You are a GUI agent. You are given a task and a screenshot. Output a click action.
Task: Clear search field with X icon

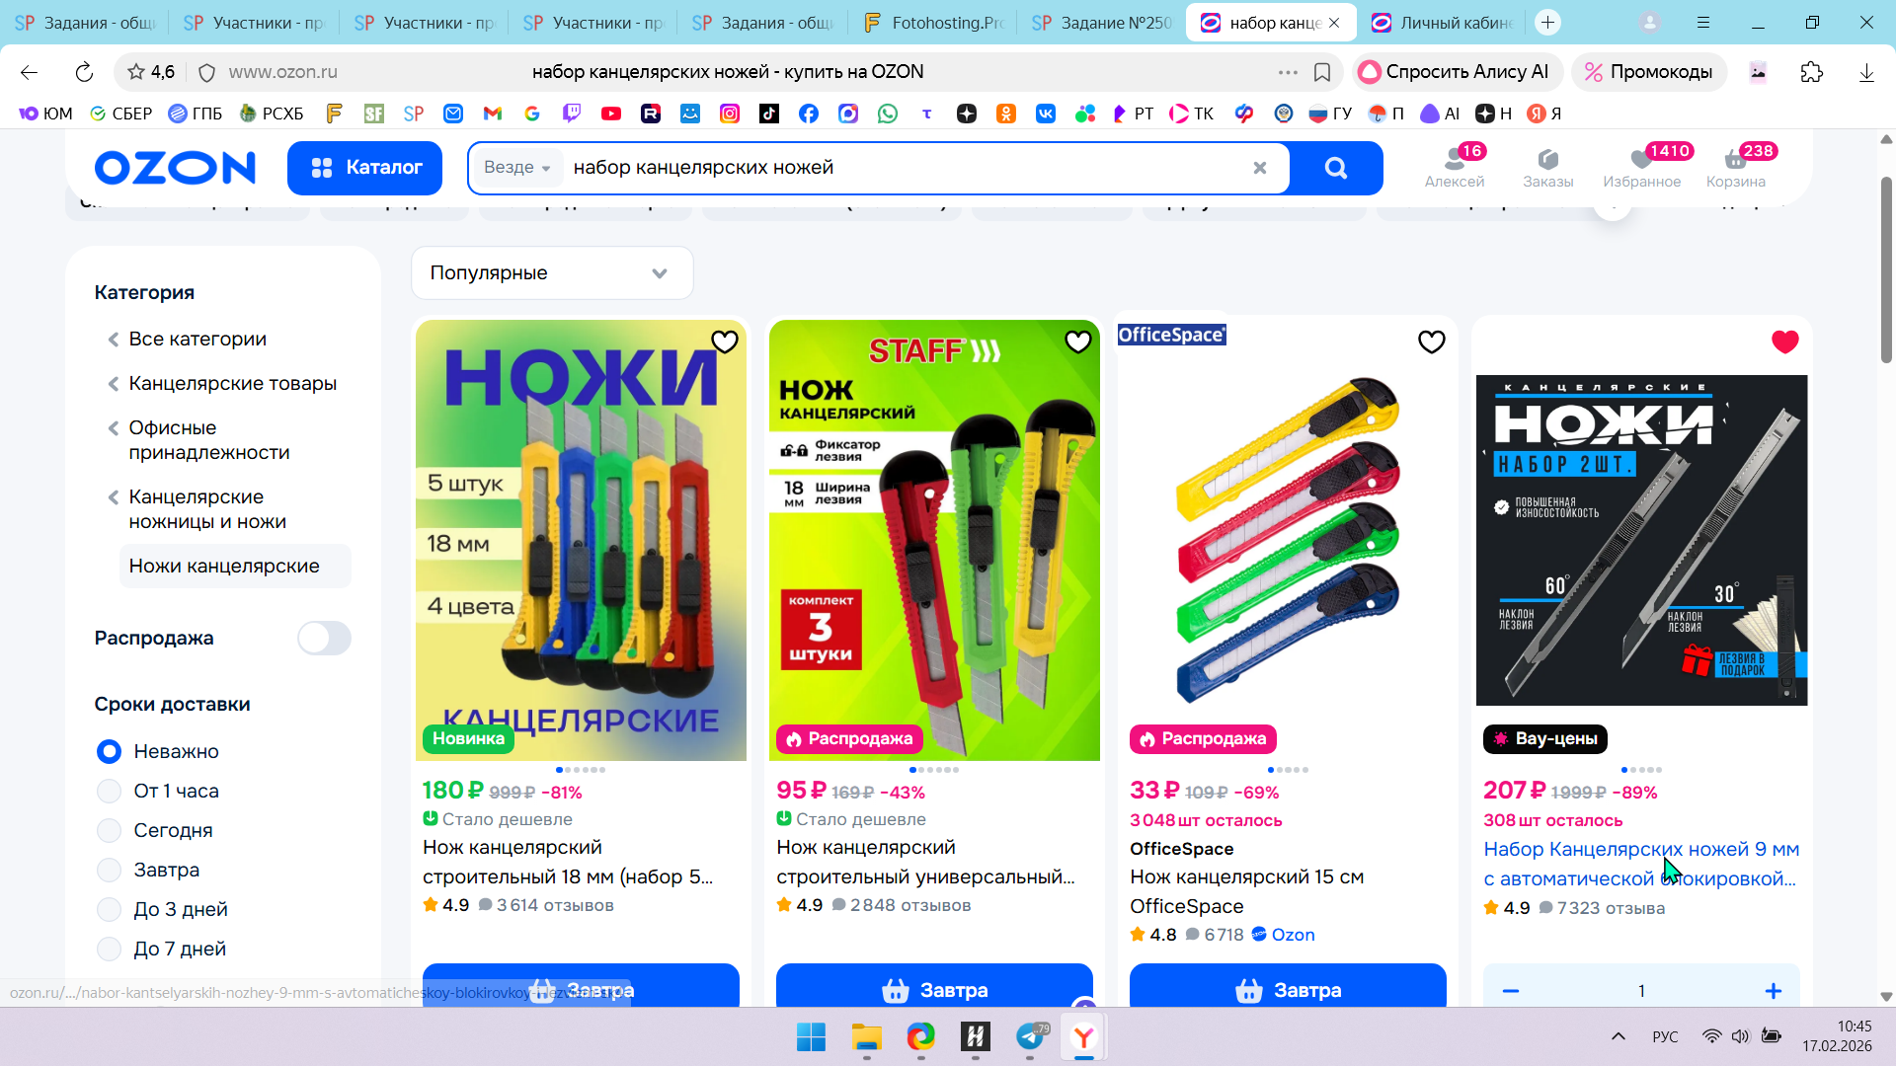click(x=1259, y=168)
